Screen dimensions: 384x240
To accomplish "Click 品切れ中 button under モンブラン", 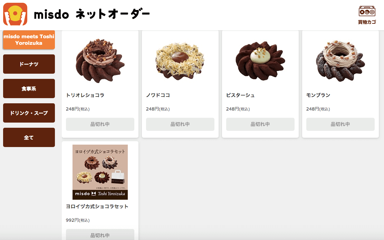I will (340, 124).
